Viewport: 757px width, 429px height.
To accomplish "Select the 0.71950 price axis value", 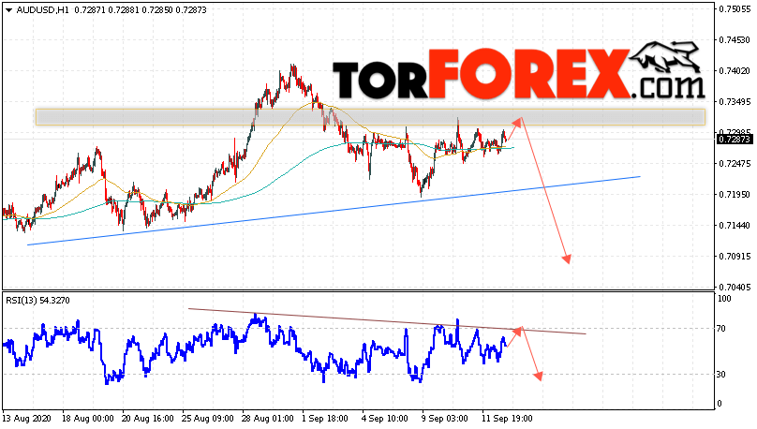I will pyautogui.click(x=735, y=195).
